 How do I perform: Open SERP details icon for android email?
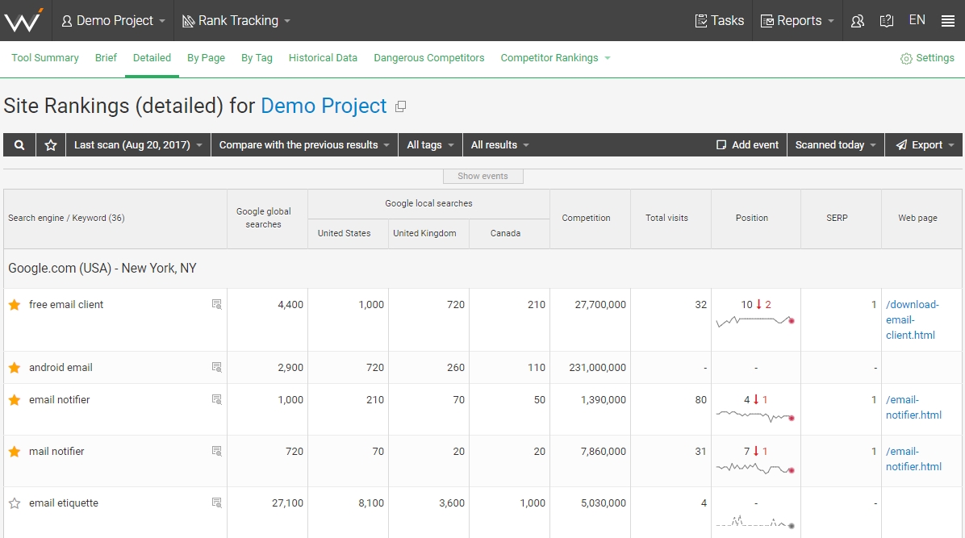click(216, 367)
